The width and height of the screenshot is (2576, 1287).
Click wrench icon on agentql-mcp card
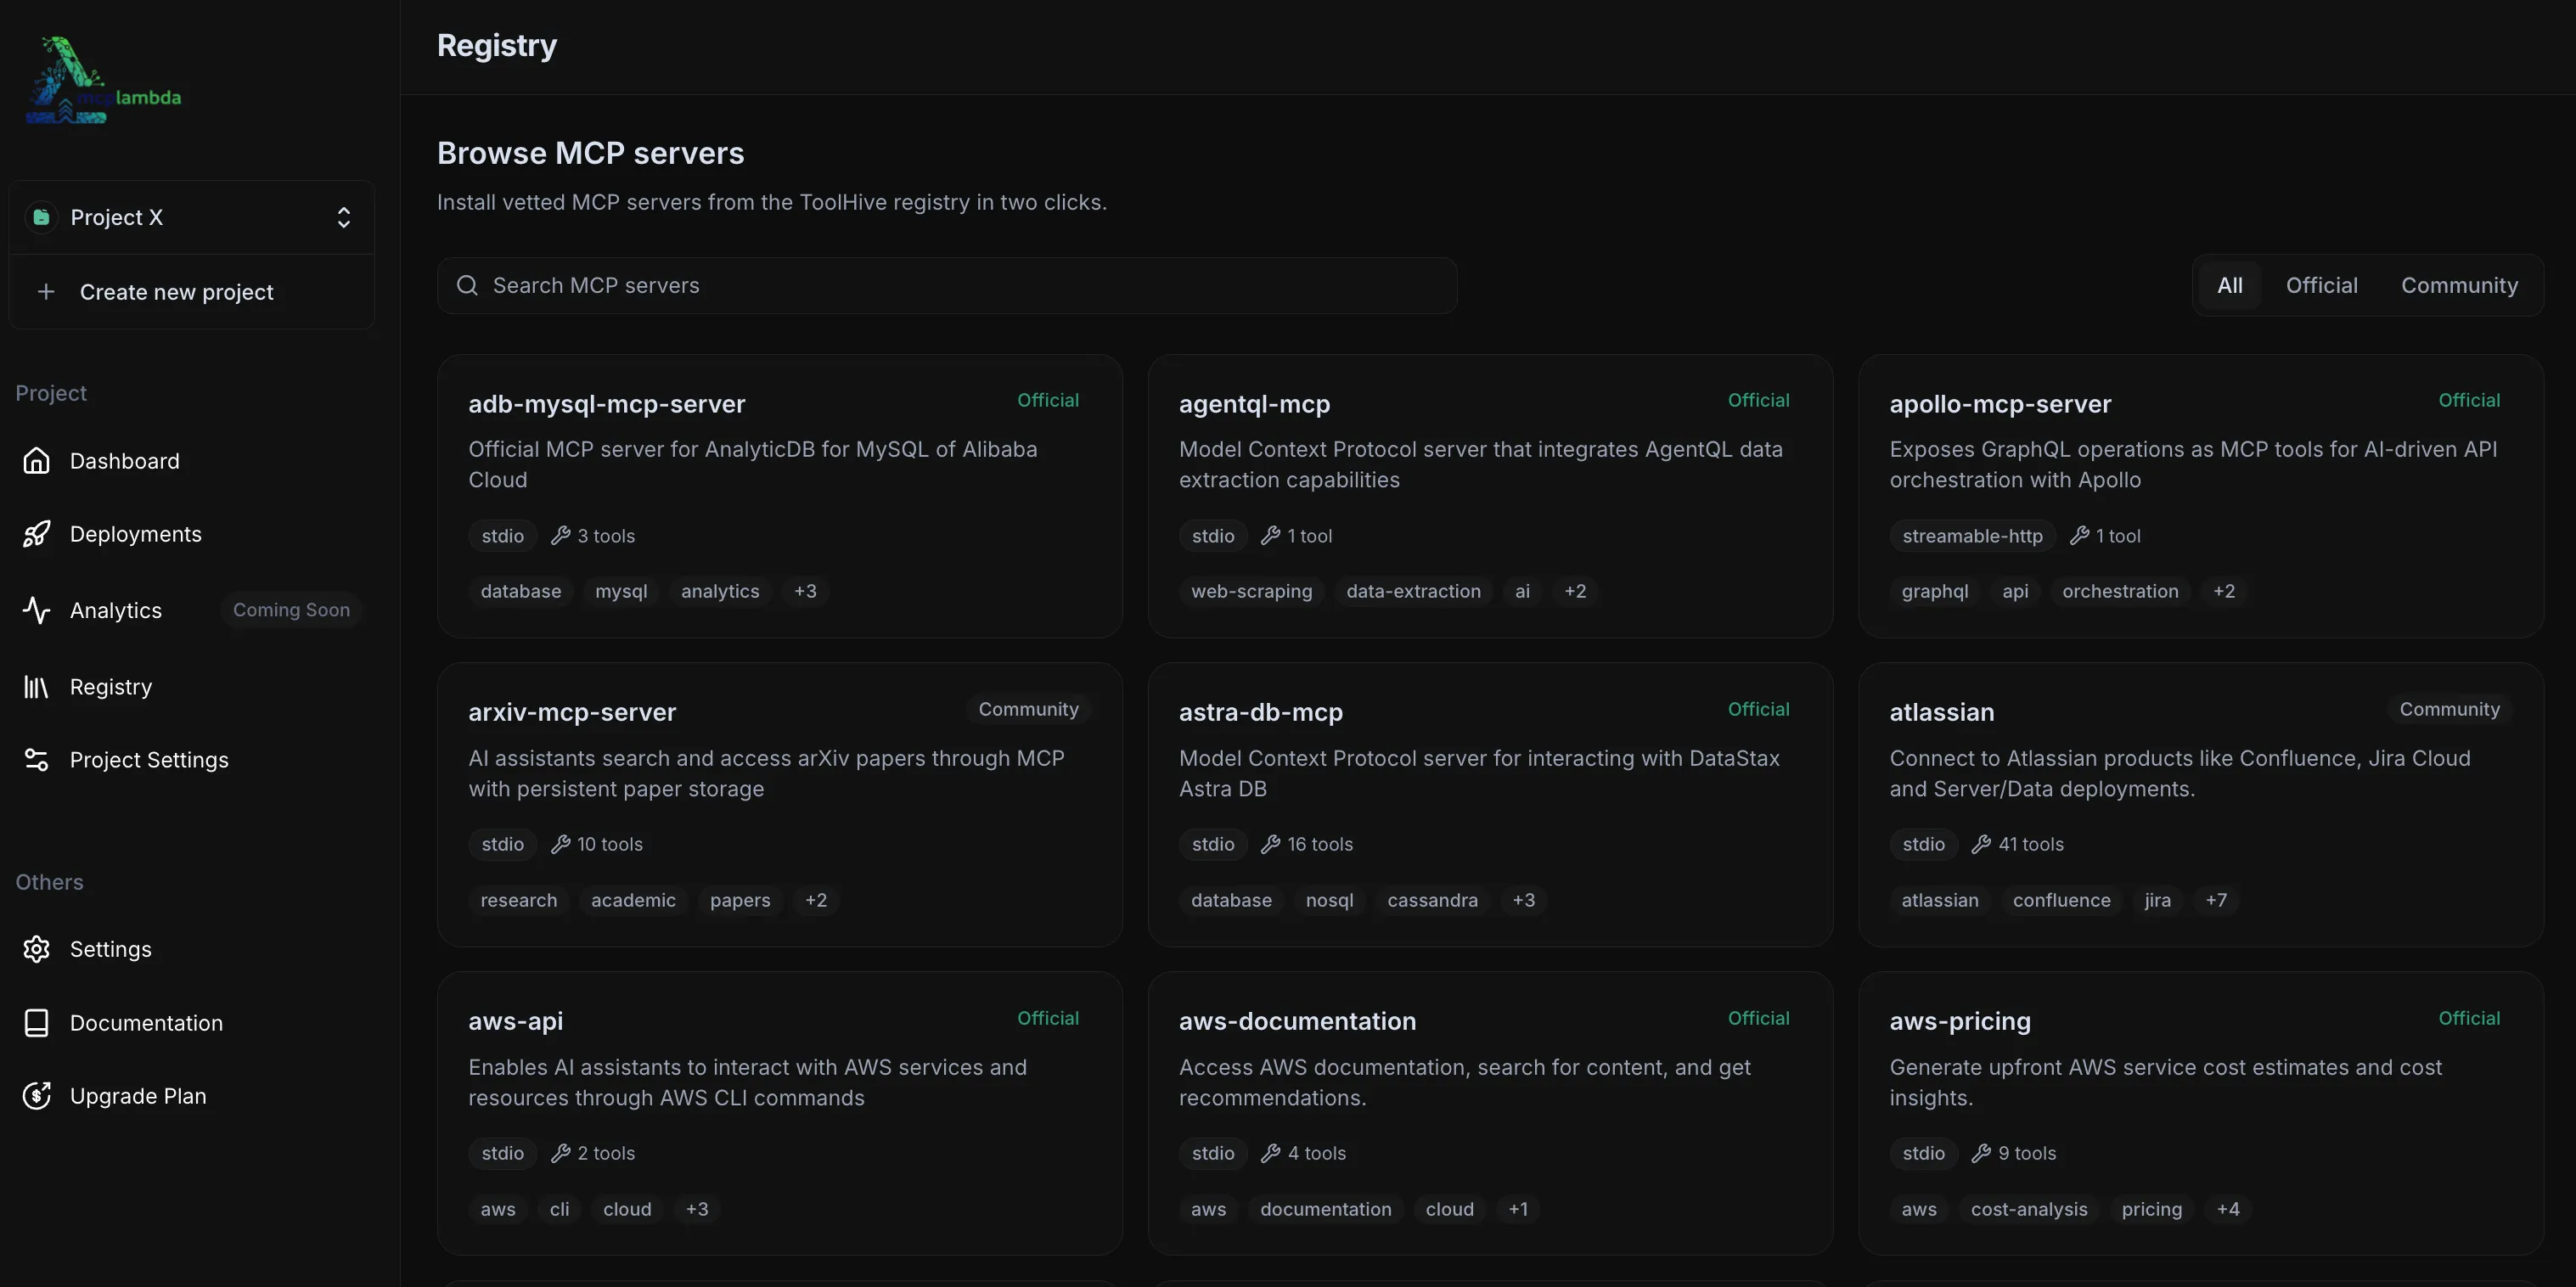pyautogui.click(x=1271, y=536)
